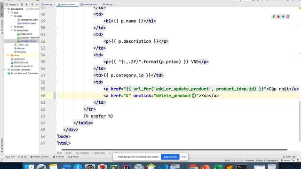This screenshot has width=301, height=169.
Task: Place cursor at end of line 60
Action: (x=219, y=96)
